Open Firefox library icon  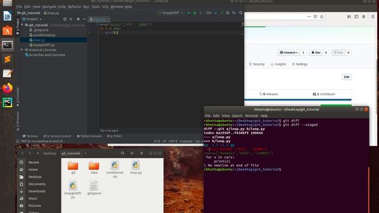349,17
